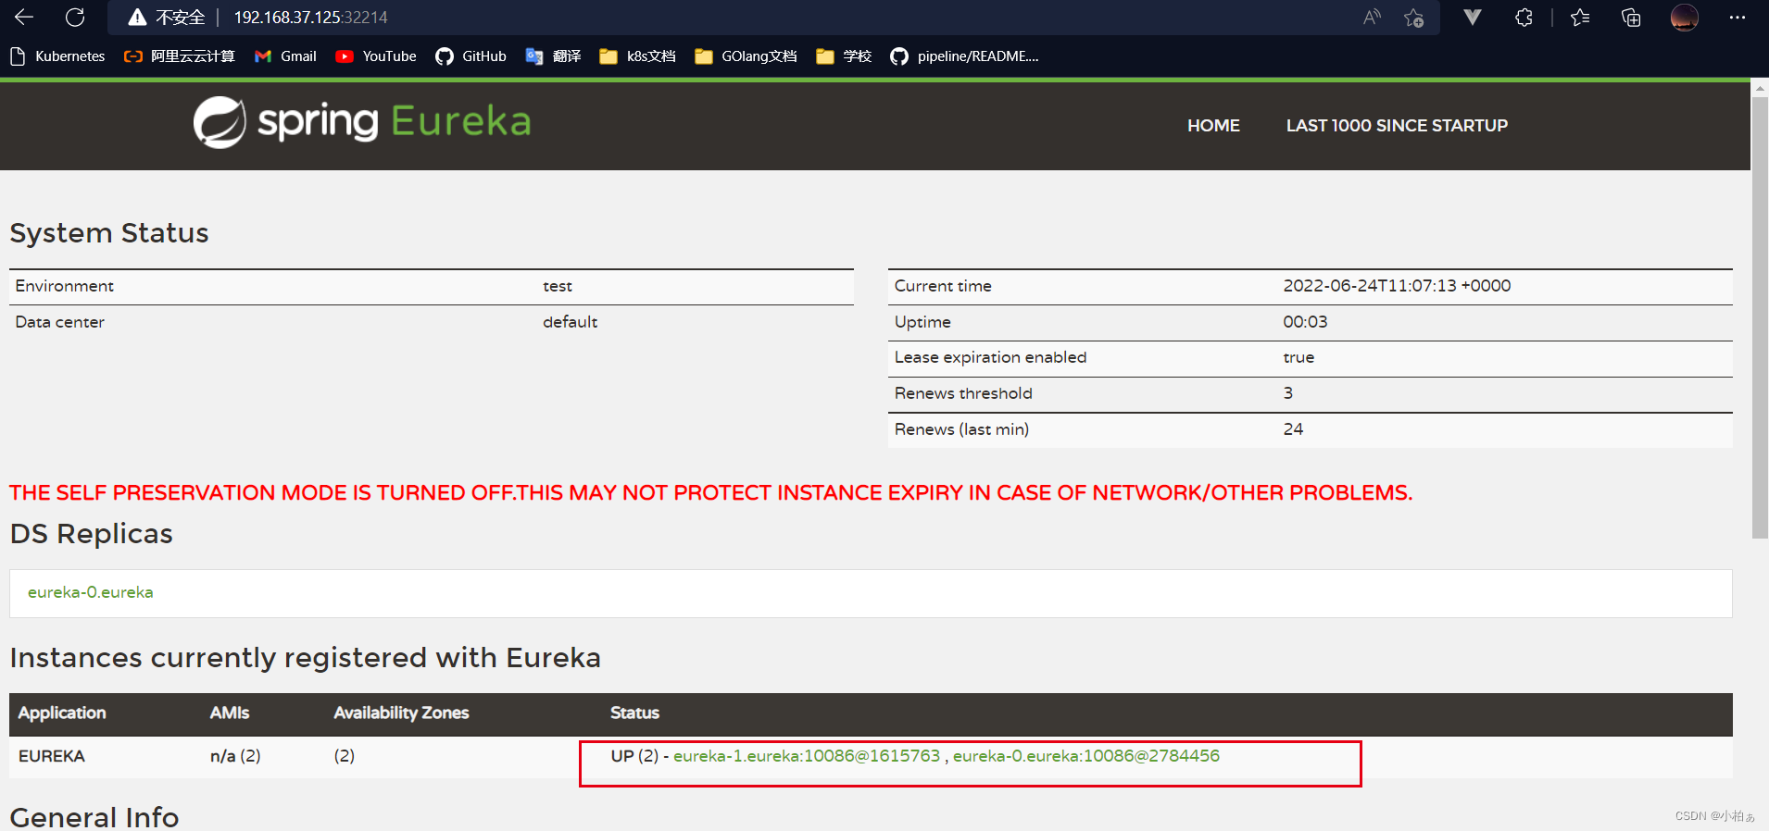Viewport: 1769px width, 831px height.
Task: Reload the page with the refresh icon
Action: click(75, 17)
